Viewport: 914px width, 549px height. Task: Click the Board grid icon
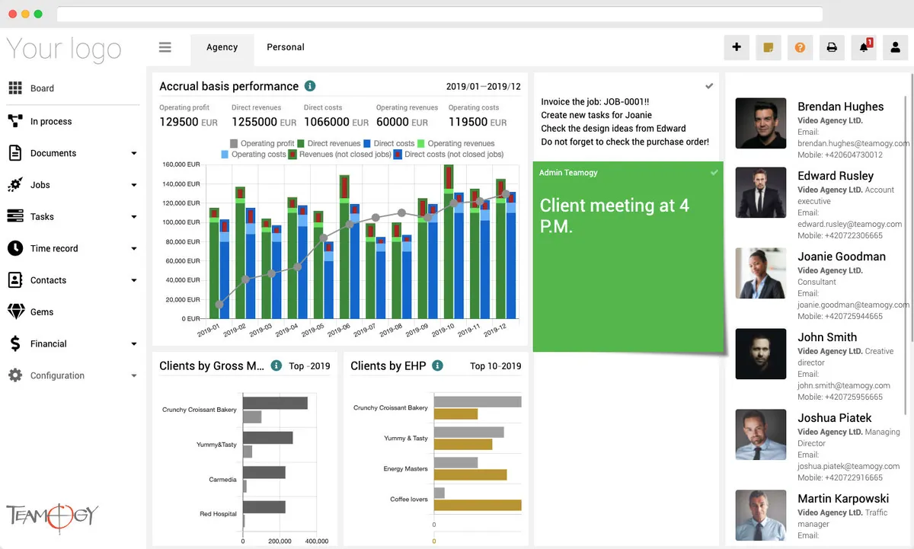[15, 88]
